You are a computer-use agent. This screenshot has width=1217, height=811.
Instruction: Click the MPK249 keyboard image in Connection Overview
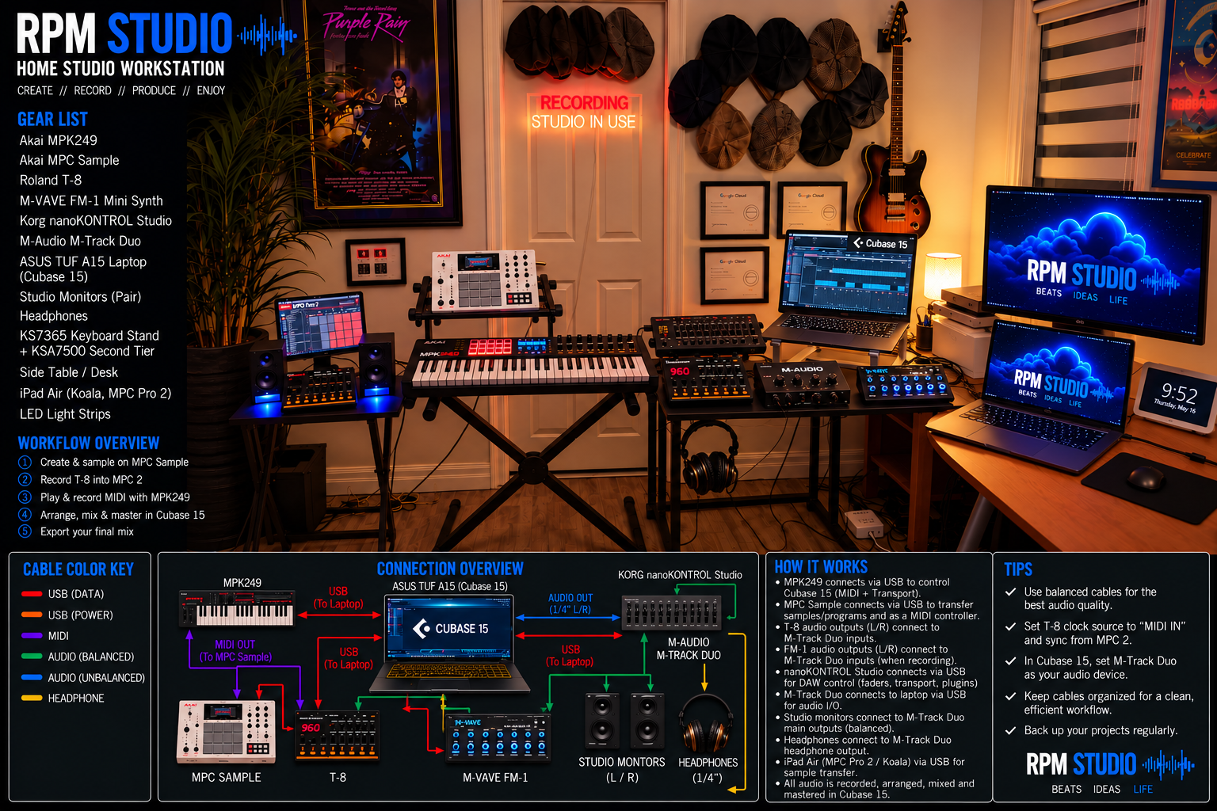(x=238, y=609)
